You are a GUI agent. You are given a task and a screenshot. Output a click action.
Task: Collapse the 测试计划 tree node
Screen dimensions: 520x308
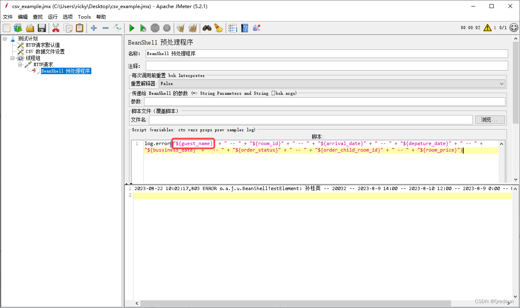coord(4,38)
